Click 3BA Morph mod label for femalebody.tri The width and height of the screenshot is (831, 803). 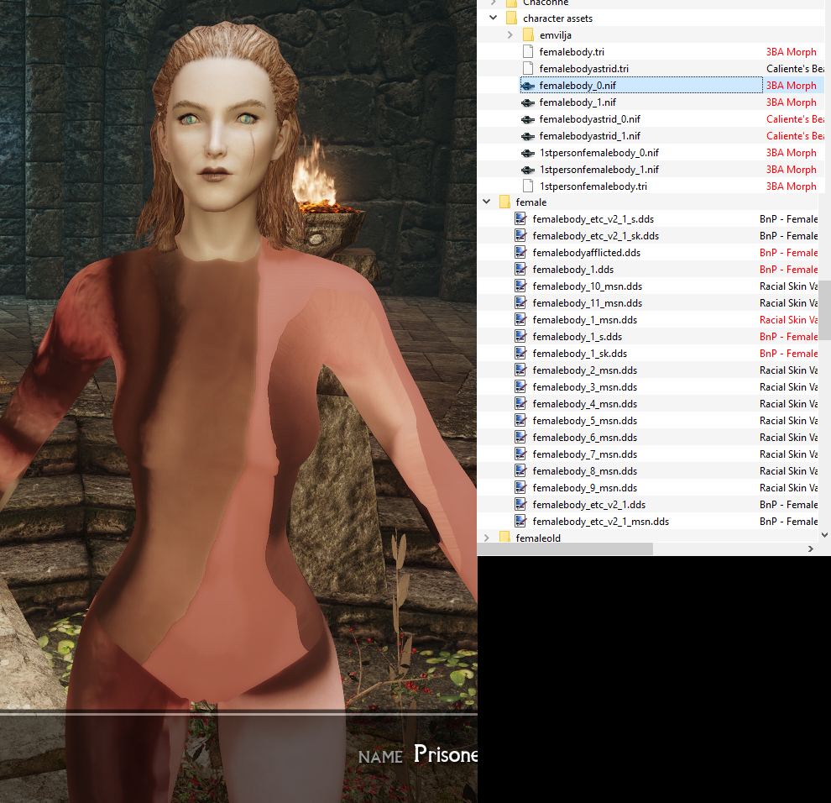(791, 52)
